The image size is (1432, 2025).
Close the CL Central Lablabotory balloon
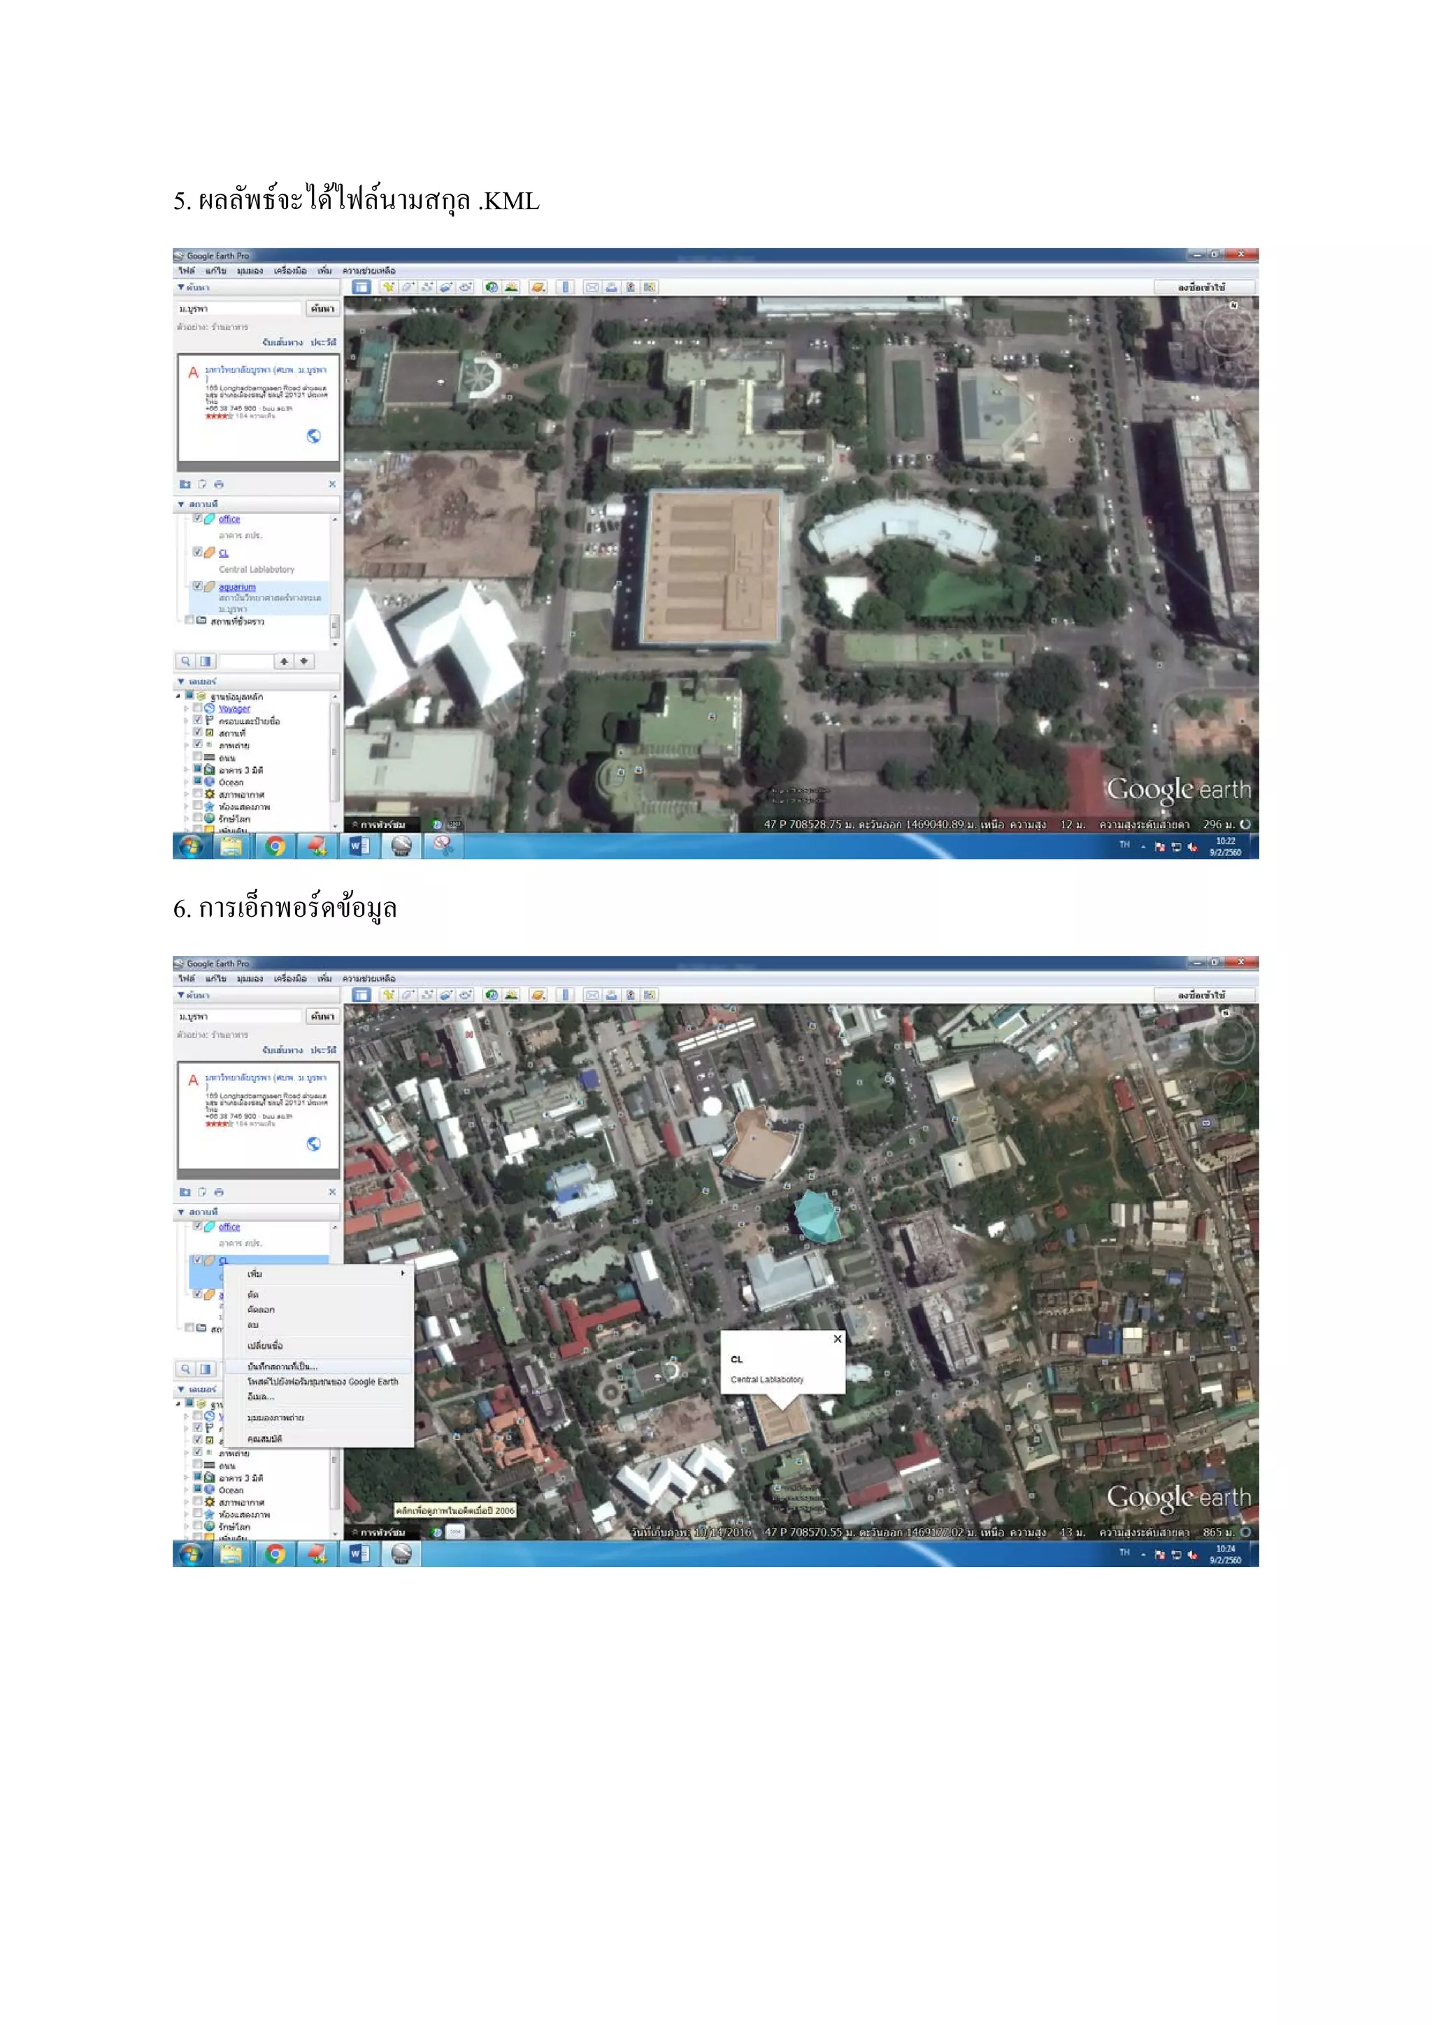click(837, 1339)
